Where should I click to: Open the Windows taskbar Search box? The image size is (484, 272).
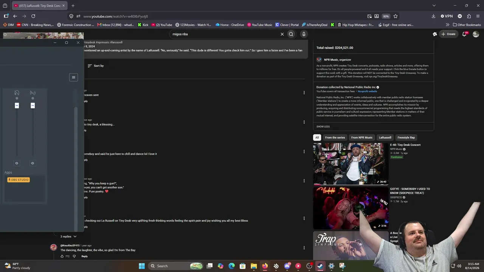pyautogui.click(x=176, y=266)
